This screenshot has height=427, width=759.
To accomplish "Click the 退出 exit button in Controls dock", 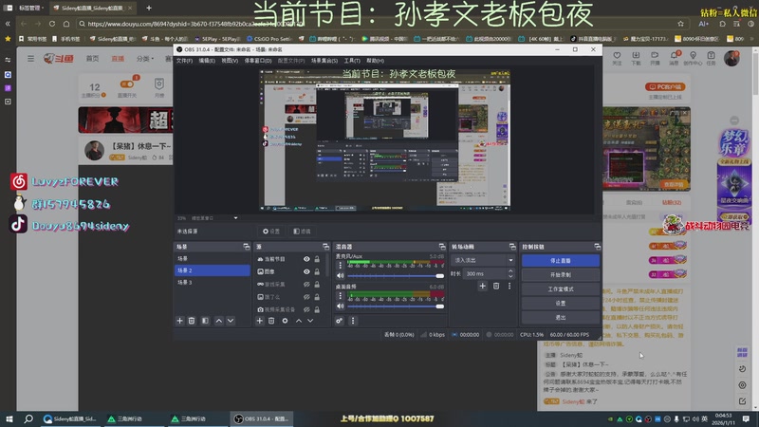I will 561,318.
